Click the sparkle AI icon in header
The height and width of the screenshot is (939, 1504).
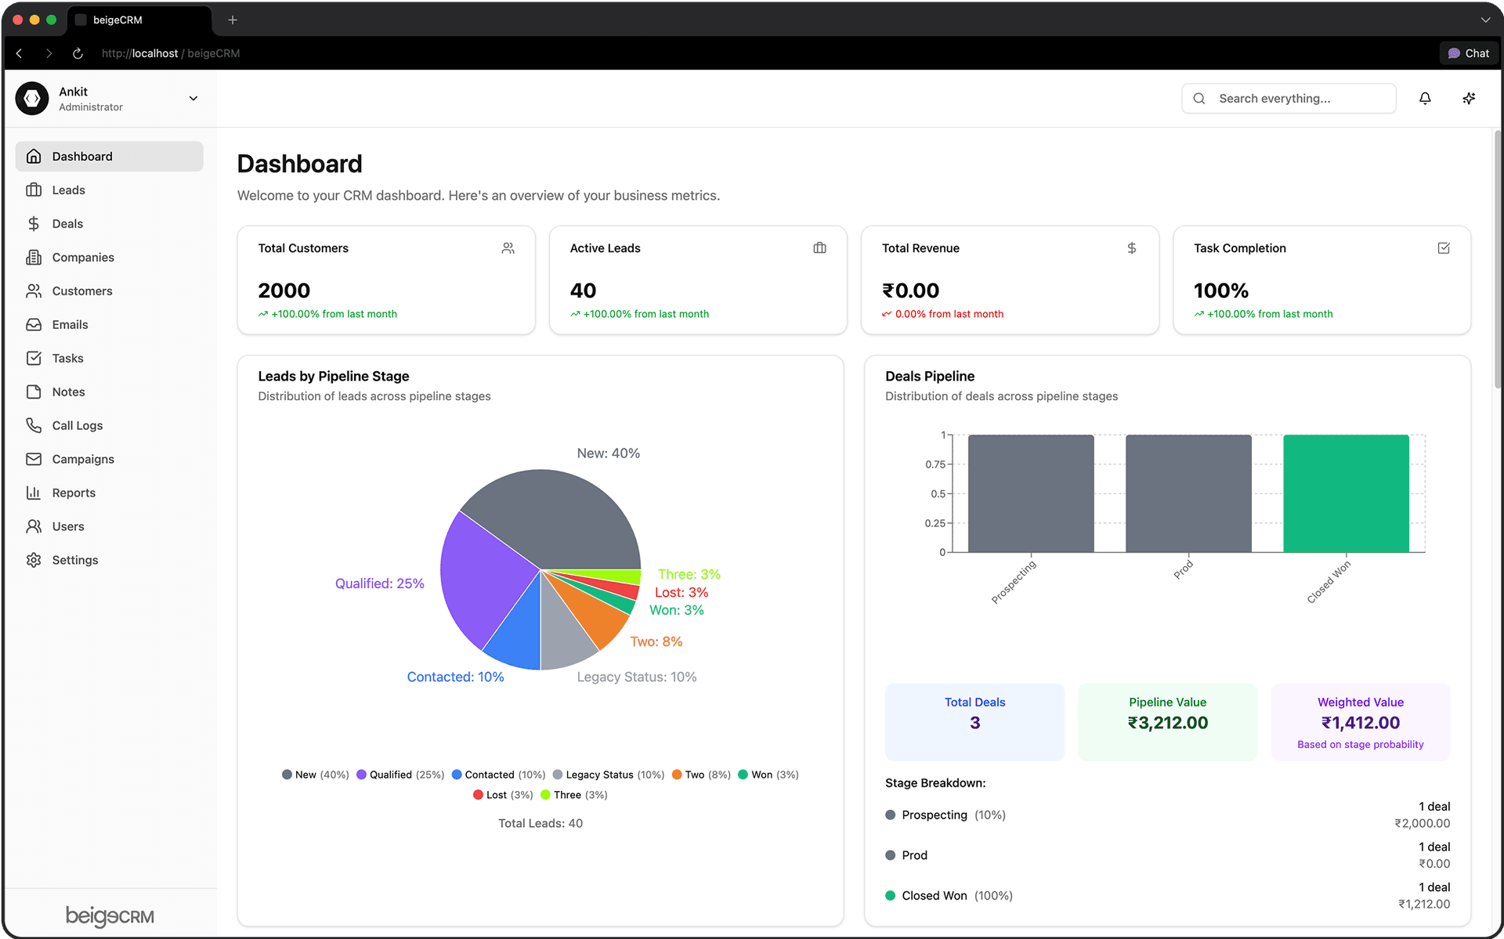(x=1469, y=99)
